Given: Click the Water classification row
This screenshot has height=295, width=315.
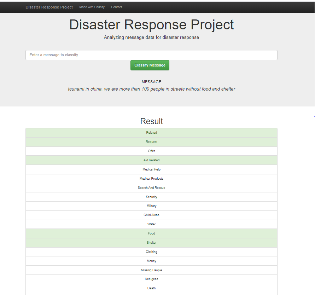Looking at the screenshot, I should click(151, 224).
